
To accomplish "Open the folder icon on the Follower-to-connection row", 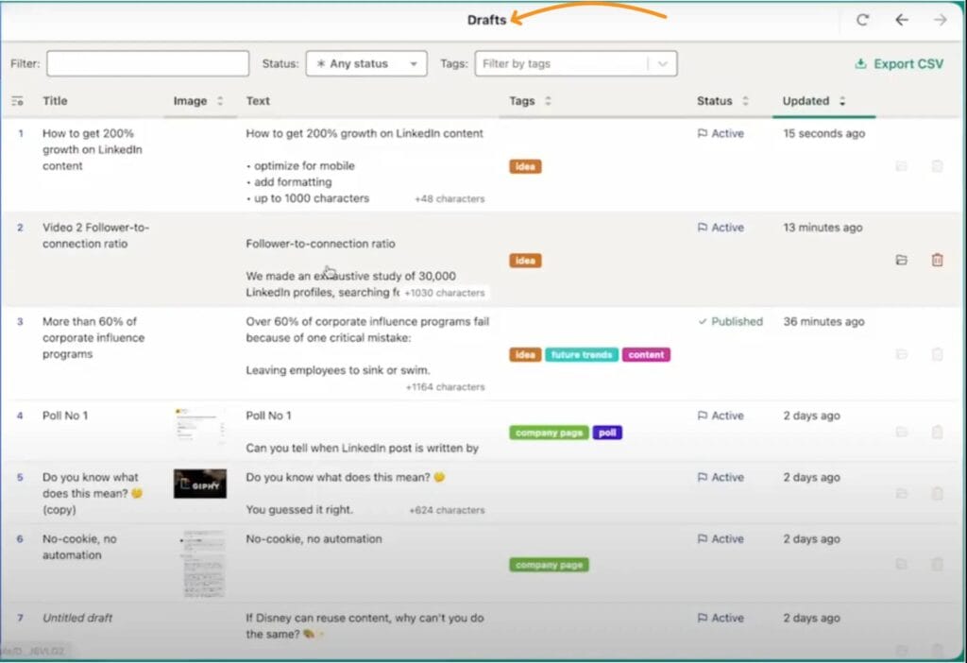I will pyautogui.click(x=900, y=260).
